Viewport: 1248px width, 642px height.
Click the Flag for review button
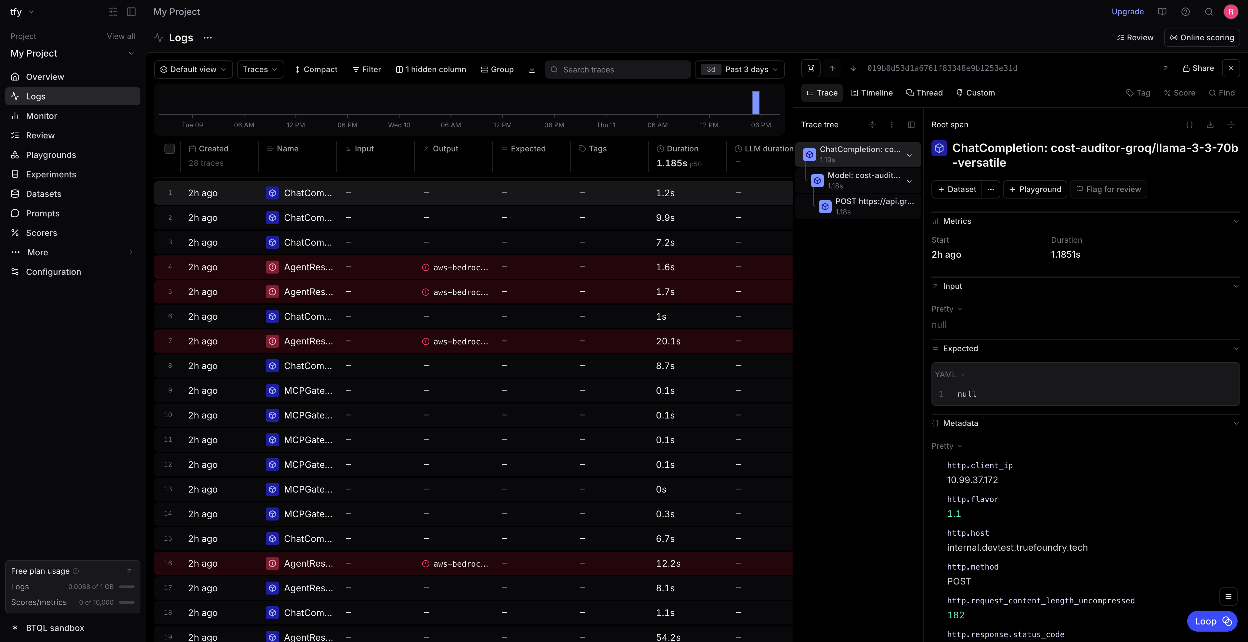click(1109, 189)
